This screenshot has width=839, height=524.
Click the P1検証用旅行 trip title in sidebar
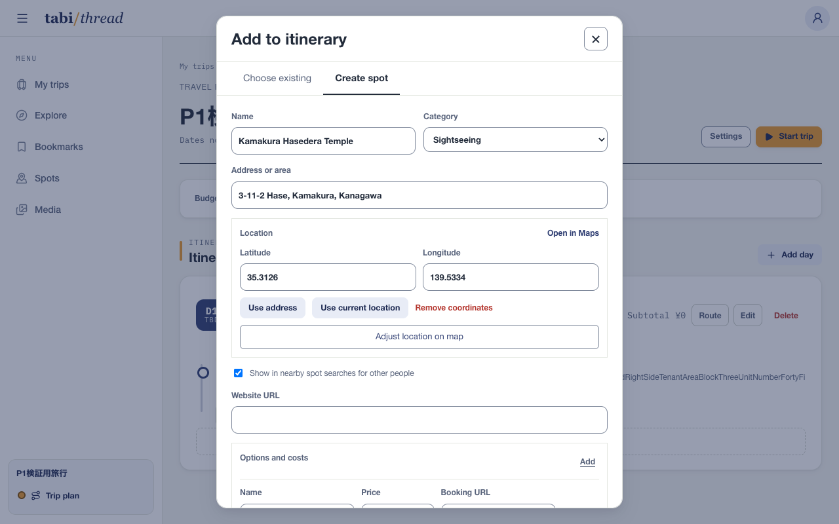pyautogui.click(x=42, y=473)
